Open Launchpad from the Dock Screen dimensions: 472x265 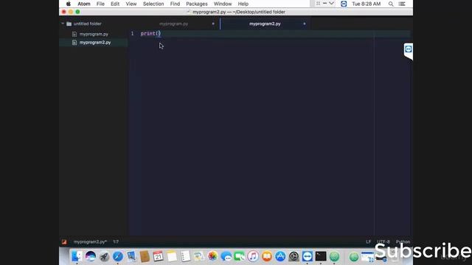click(104, 256)
